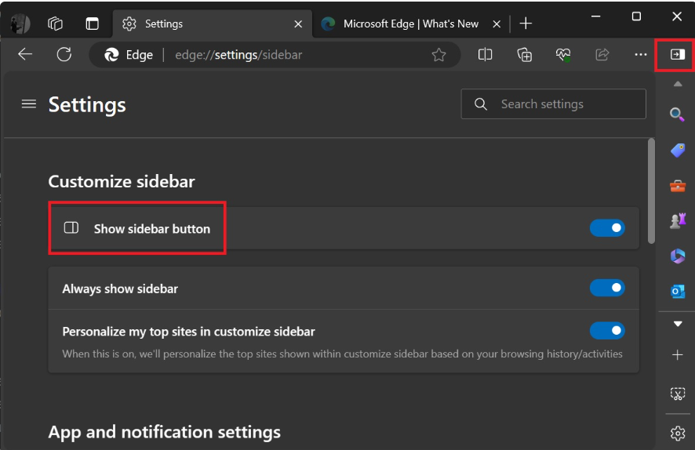Click the 'Always show sidebar' label
The height and width of the screenshot is (450, 695).
120,289
